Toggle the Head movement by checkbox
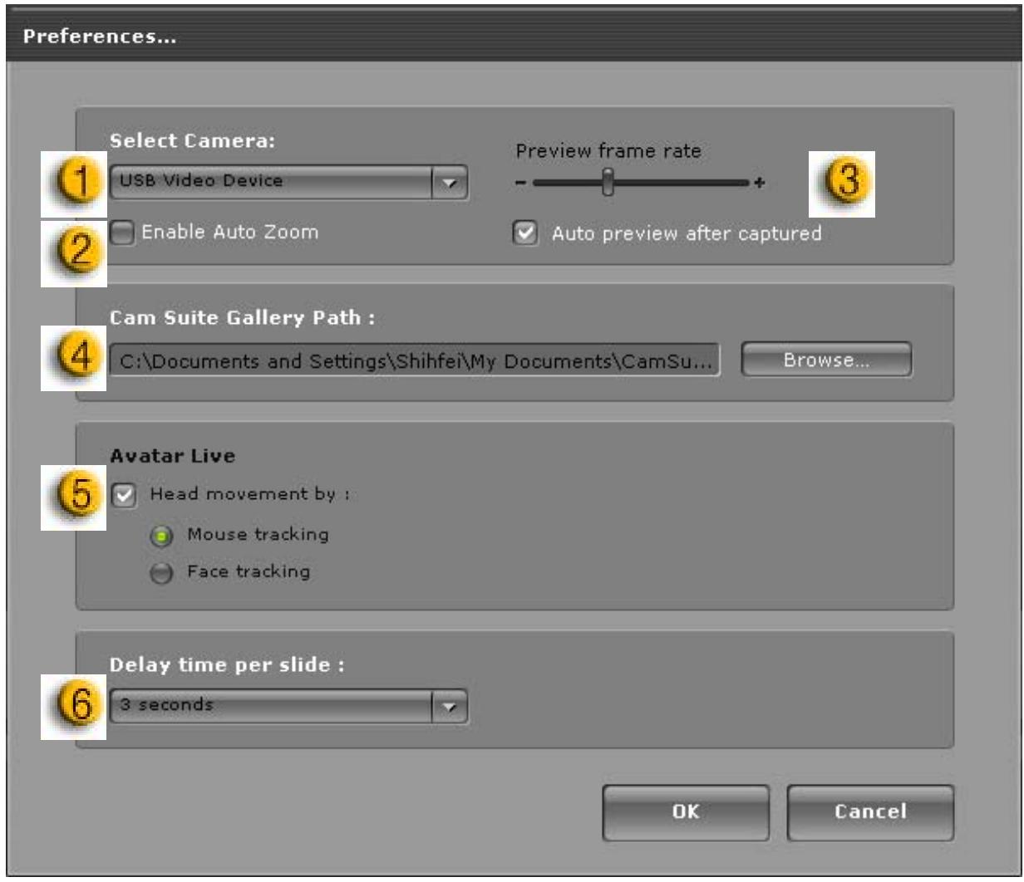The width and height of the screenshot is (1024, 882). pos(122,495)
